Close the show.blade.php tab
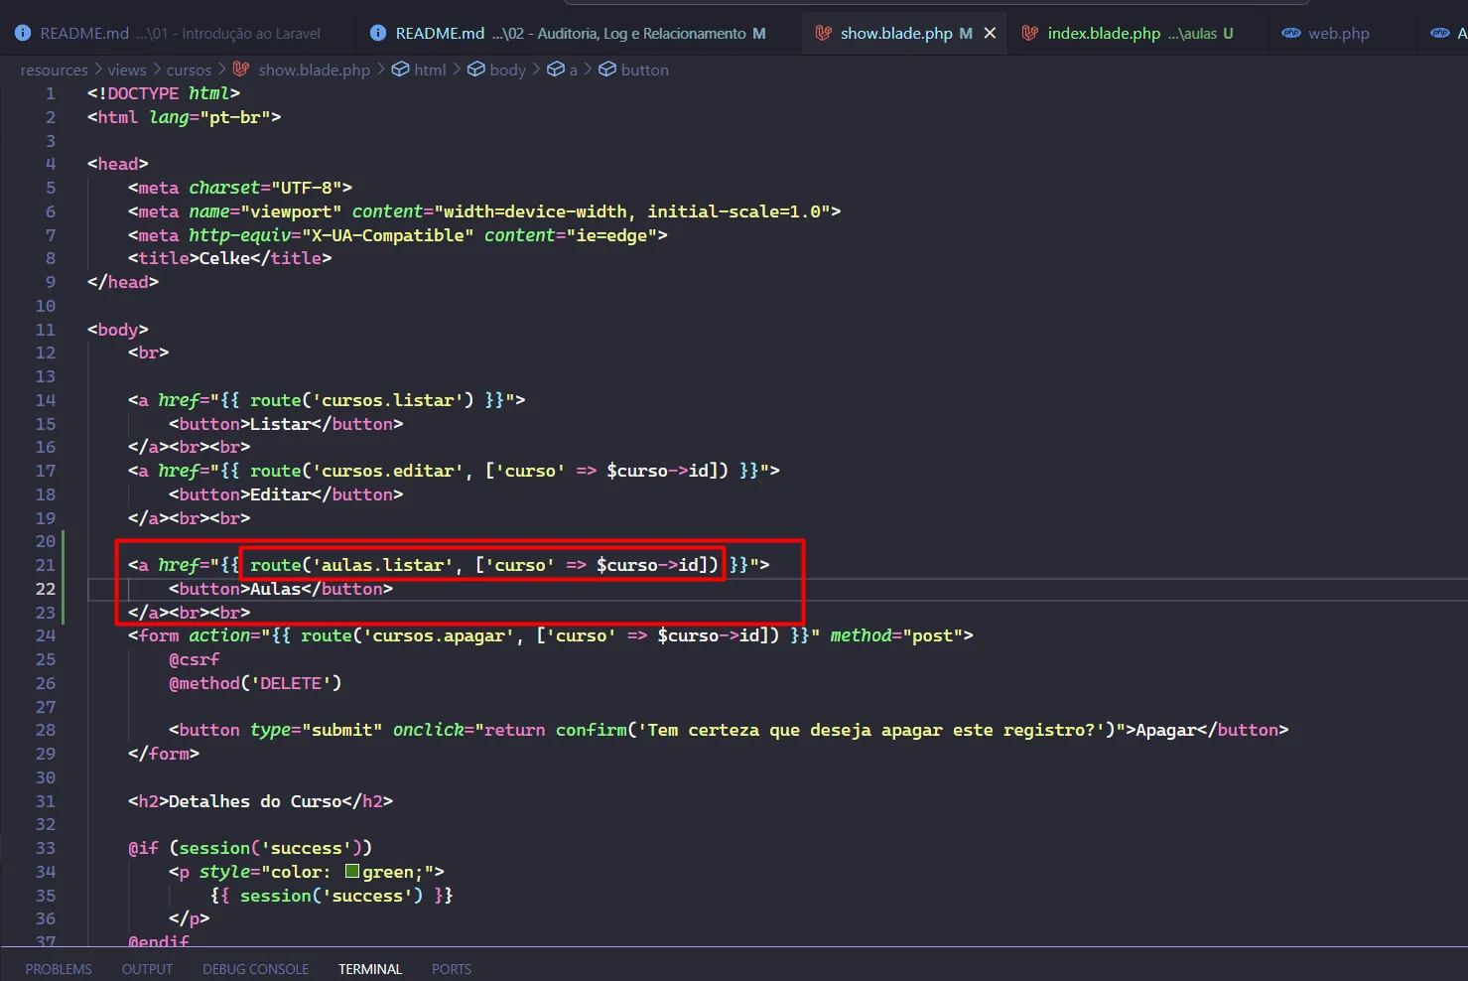The width and height of the screenshot is (1468, 981). coord(990,33)
